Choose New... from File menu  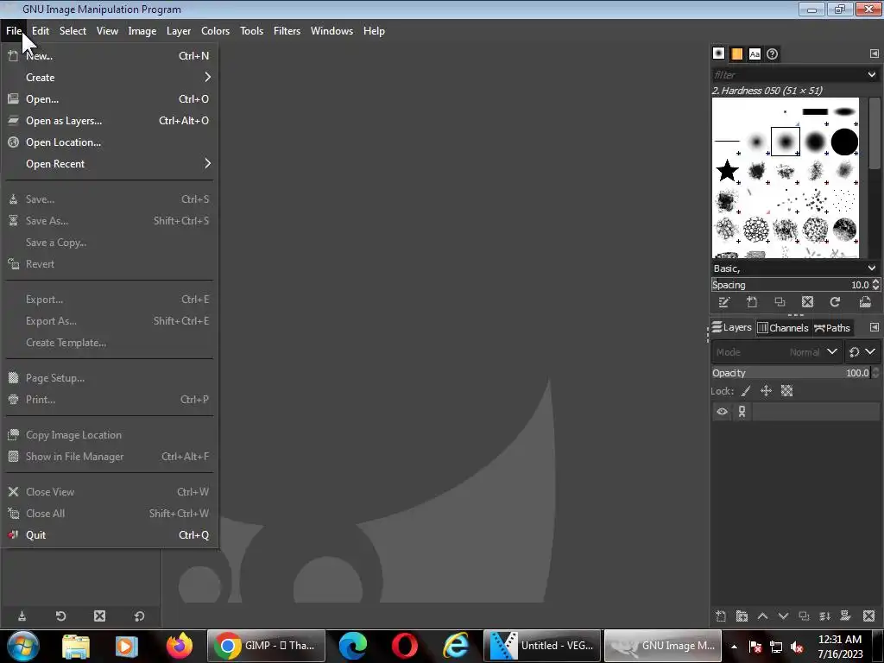coord(110,56)
